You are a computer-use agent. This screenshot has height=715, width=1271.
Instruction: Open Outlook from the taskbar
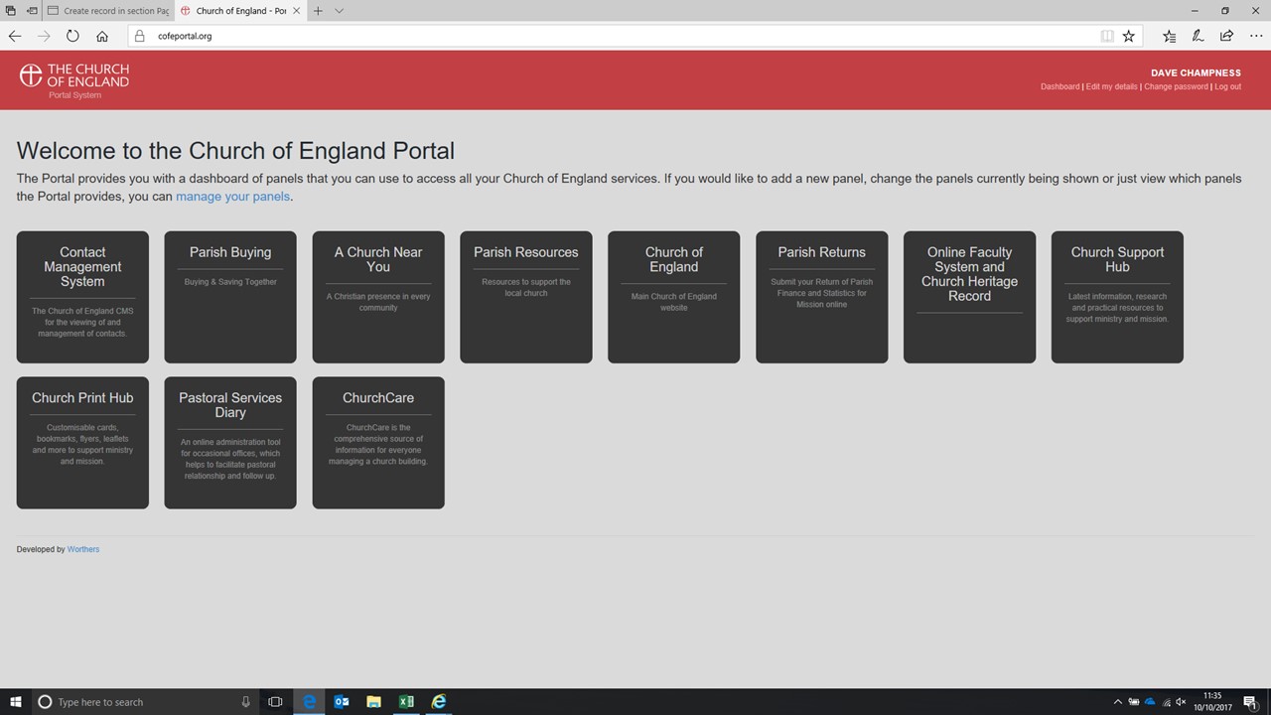[x=341, y=701]
